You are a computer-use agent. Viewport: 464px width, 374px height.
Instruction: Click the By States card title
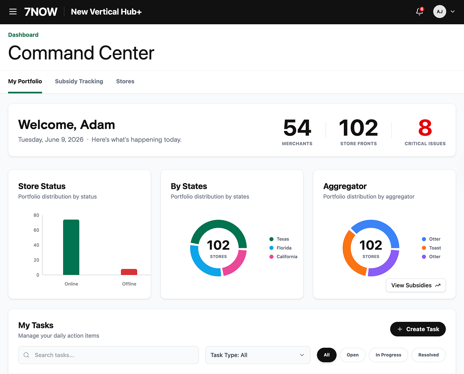189,186
